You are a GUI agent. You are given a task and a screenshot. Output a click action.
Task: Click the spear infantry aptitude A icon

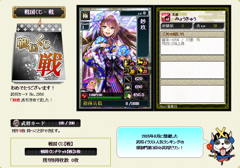129,62
